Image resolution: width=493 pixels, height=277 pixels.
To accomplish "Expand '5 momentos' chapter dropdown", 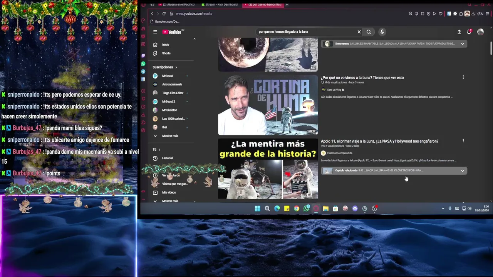I will pos(463,44).
